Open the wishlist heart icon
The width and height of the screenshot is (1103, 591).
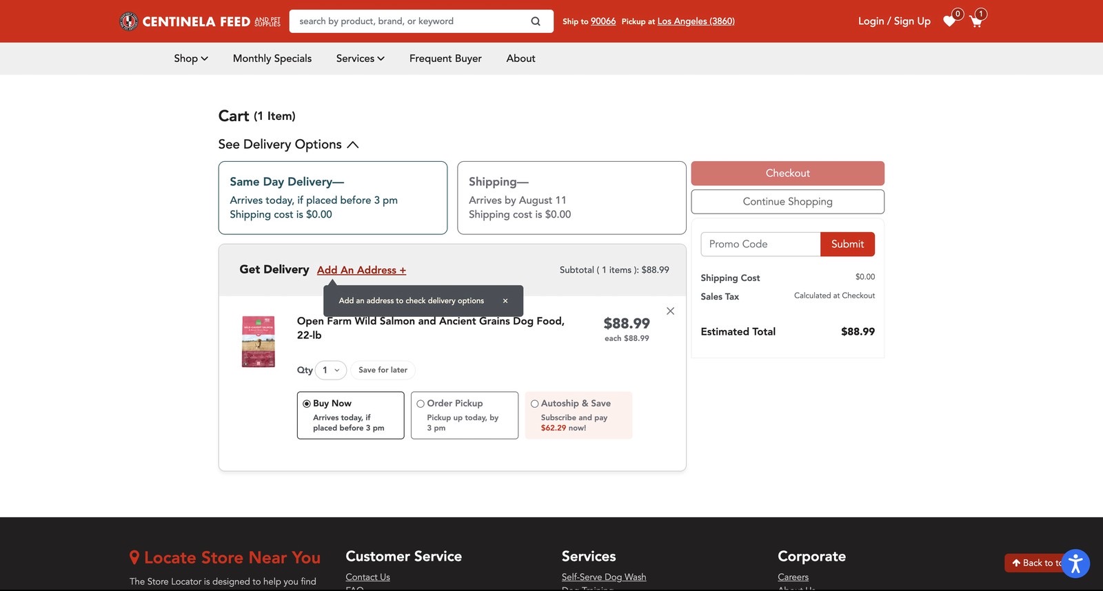(950, 21)
